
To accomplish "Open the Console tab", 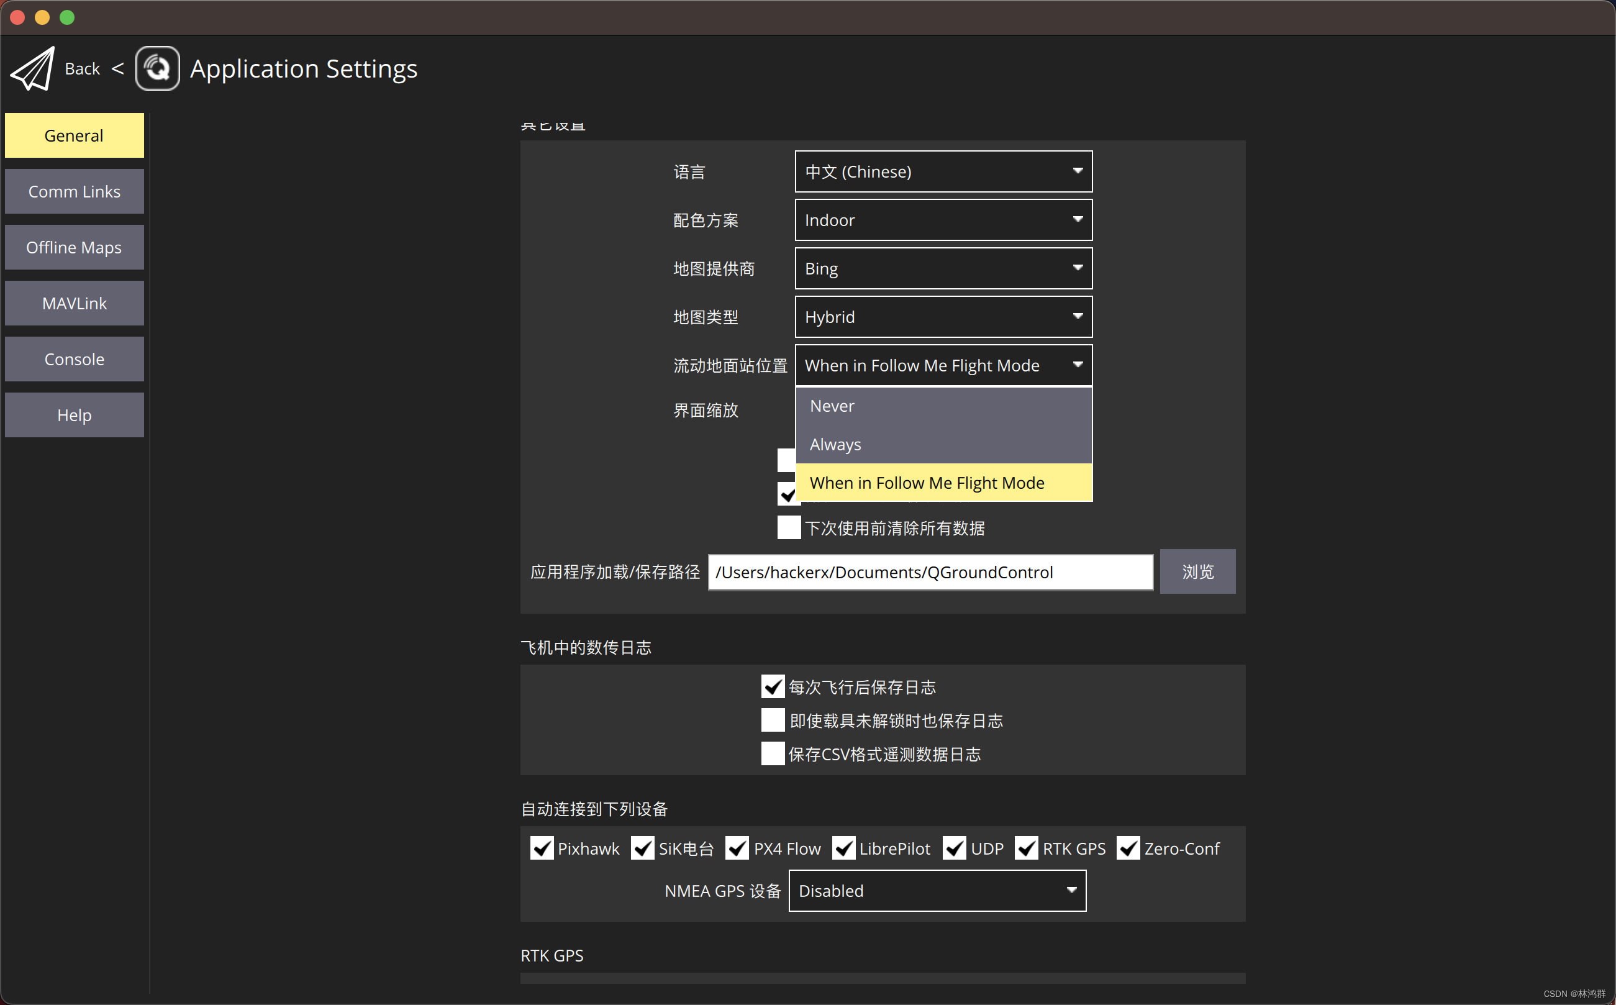I will coord(75,359).
